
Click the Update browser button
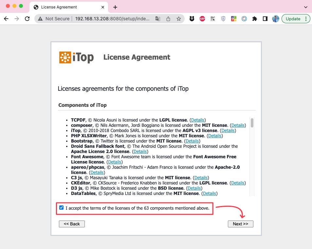pyautogui.click(x=293, y=19)
